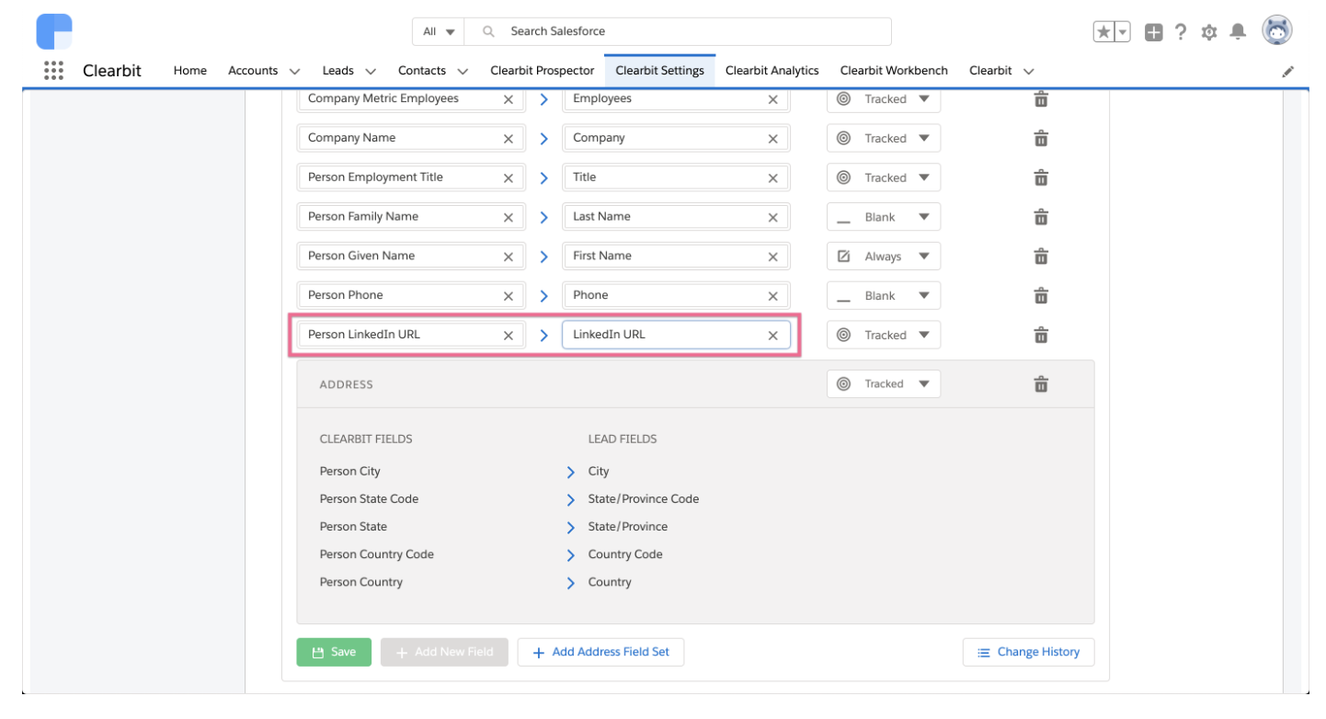1326x719 pixels.
Task: Delete the Person Given Name mapping
Action: (1041, 257)
